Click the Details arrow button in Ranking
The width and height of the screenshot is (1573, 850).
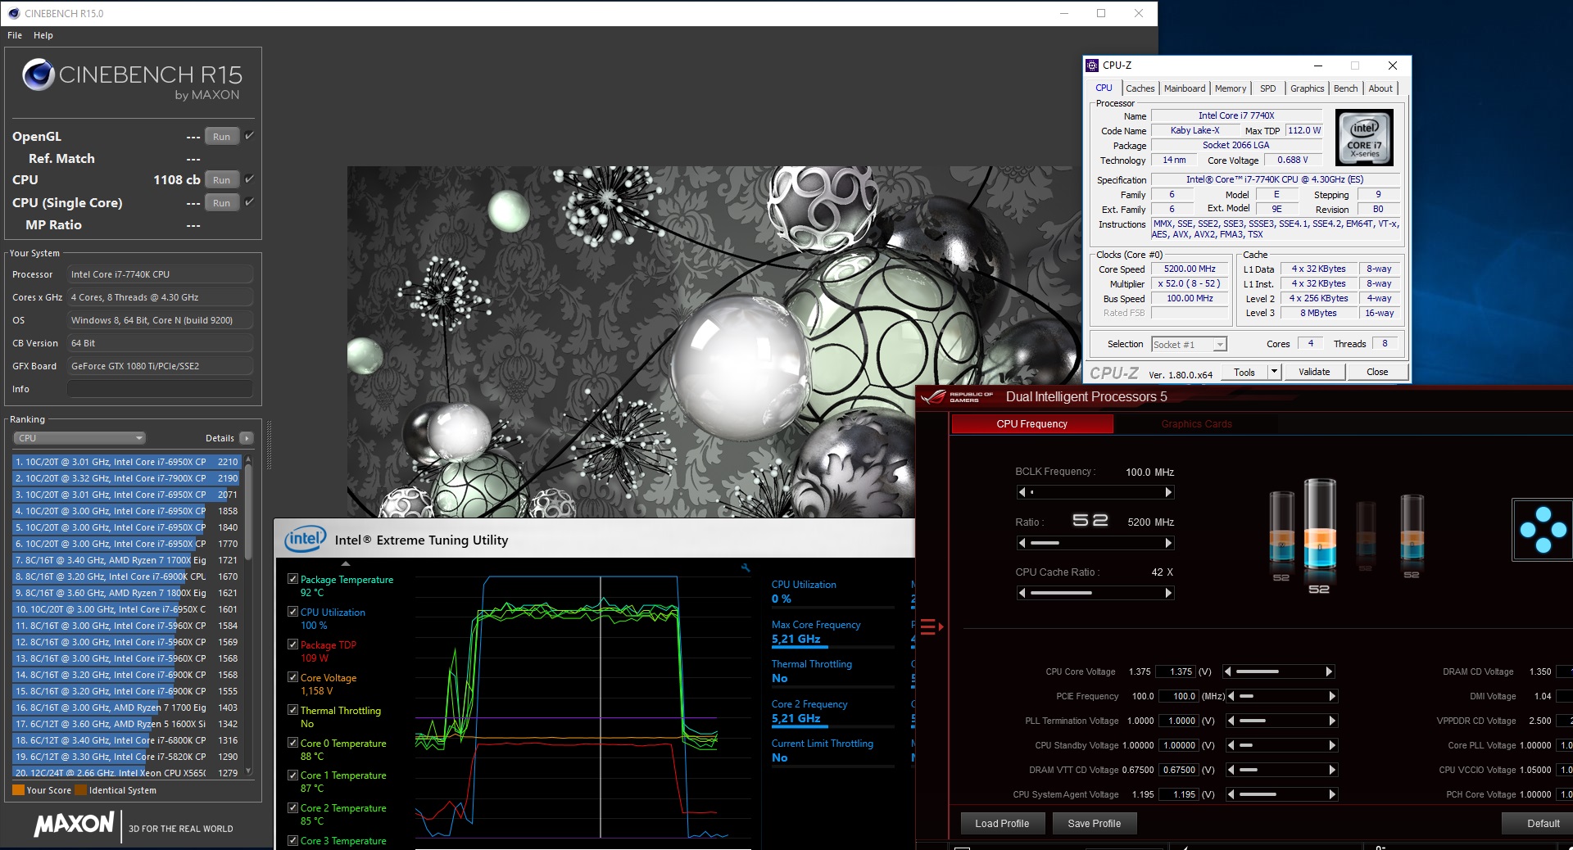click(x=247, y=438)
